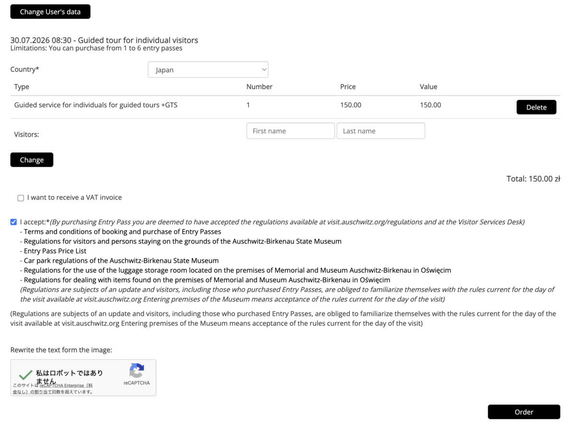Click the green reCAPTCHA checkmark

(x=25, y=375)
